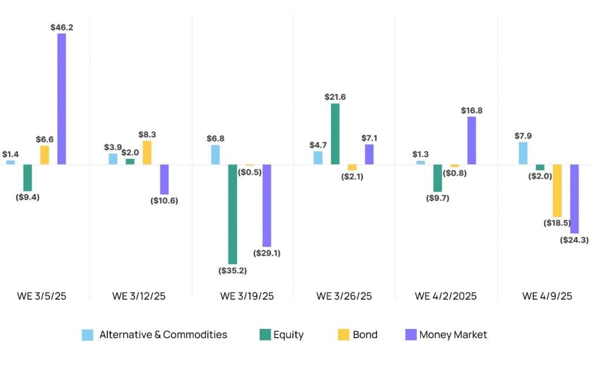Select the $16.8 Money Market bar
This screenshot has width=591, height=367.
(x=472, y=140)
